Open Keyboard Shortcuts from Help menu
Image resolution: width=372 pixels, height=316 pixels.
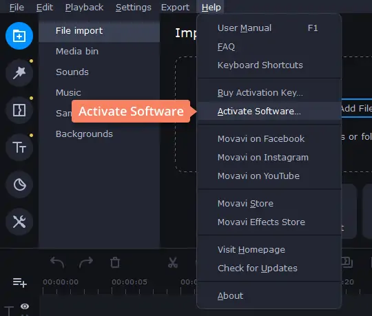point(269,65)
